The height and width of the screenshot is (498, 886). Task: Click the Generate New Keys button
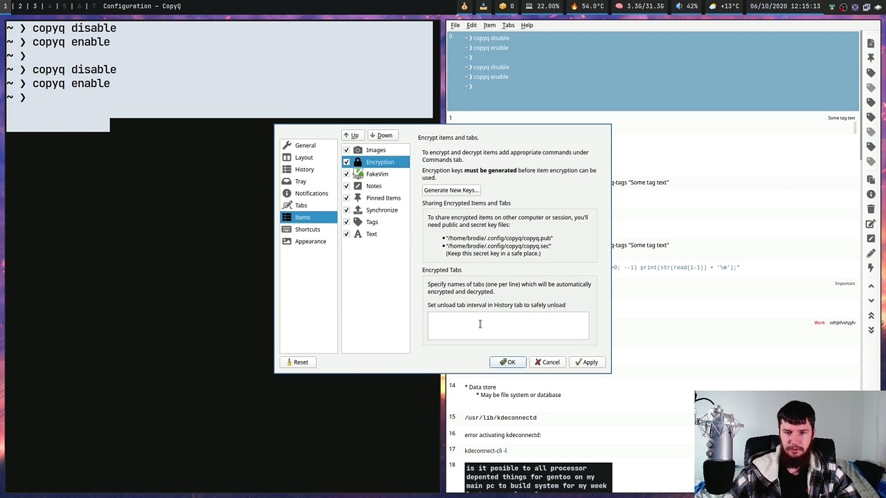tap(450, 190)
